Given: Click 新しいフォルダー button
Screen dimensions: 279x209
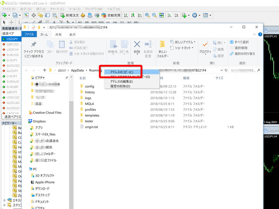Looking at the screenshot, I should [x=163, y=49].
